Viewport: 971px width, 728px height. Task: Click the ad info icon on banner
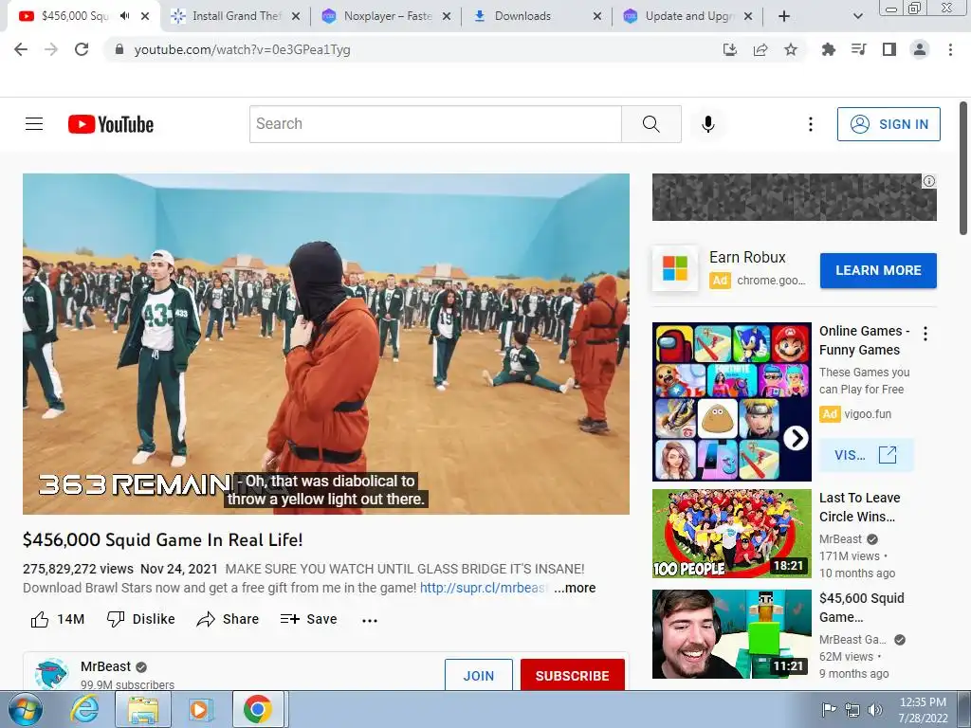929,181
